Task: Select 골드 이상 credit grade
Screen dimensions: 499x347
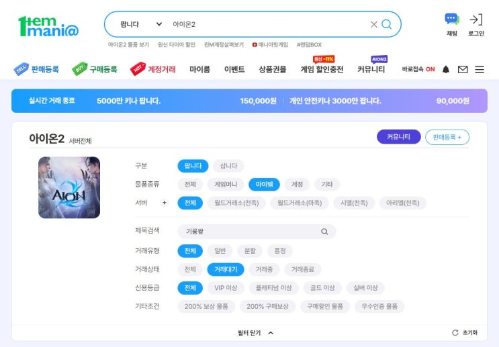Action: click(x=322, y=288)
